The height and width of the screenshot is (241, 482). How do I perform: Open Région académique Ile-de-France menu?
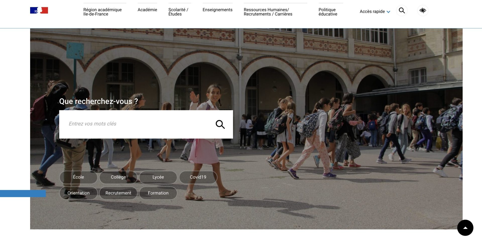(102, 12)
